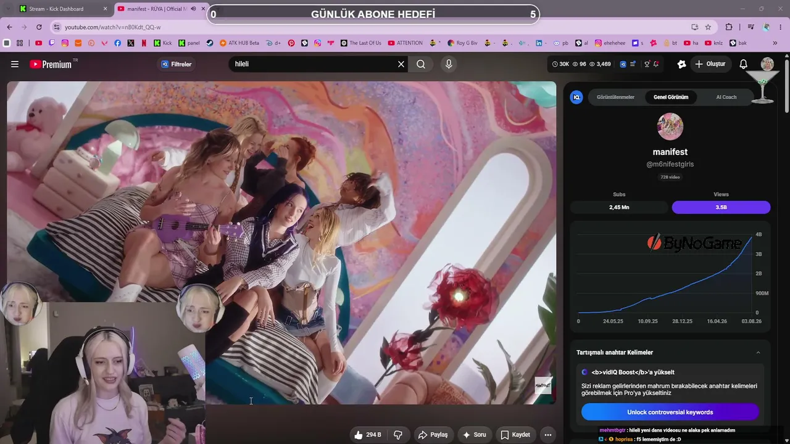Open the YouTube guide hamburger menu
This screenshot has width=790, height=444.
[15, 64]
